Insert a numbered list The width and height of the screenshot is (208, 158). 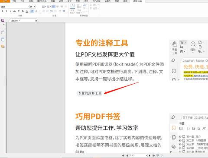click(x=48, y=6)
